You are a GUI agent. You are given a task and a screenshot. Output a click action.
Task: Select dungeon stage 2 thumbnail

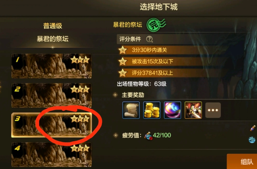[52, 96]
